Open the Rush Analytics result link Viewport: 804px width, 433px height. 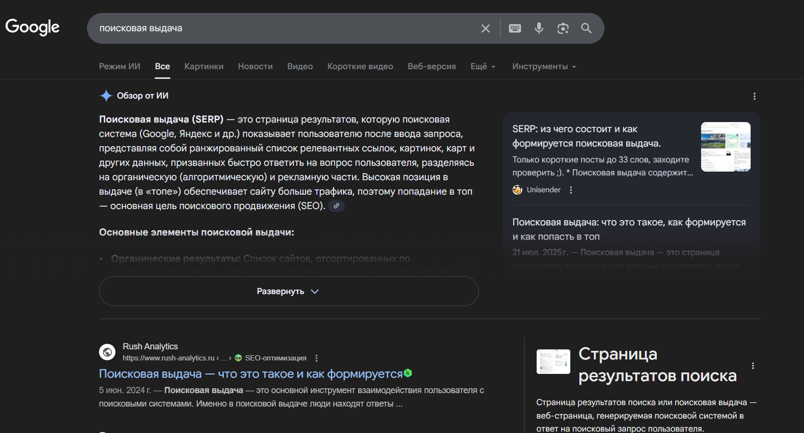[x=251, y=373]
